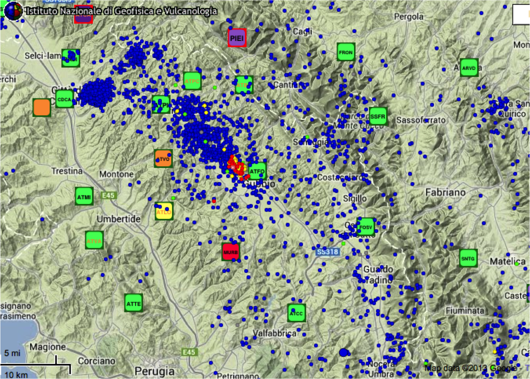Click the green ATPC station square
The height and width of the screenshot is (379, 530).
[x=192, y=81]
